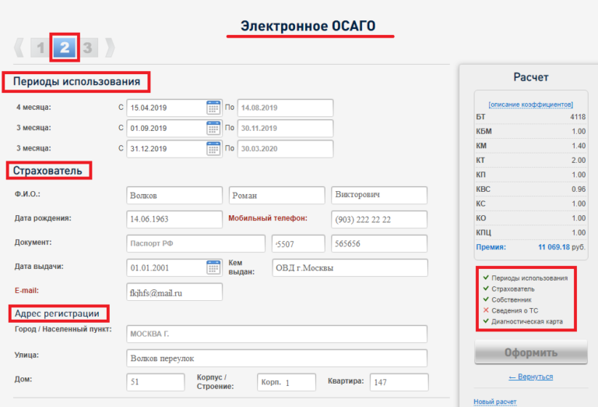Open the Новый расчет link
598x407 pixels.
point(494,402)
